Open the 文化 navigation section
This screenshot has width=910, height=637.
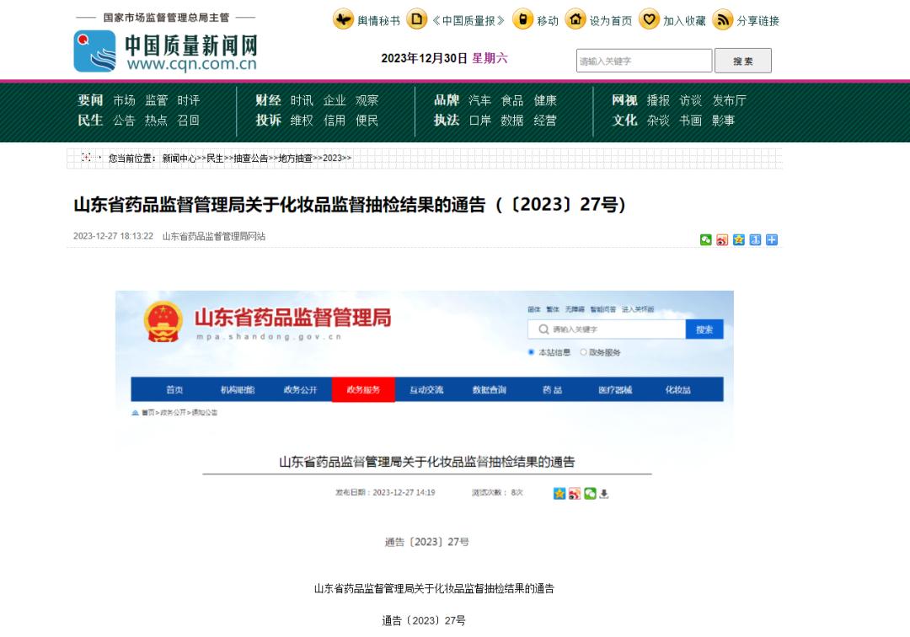624,120
